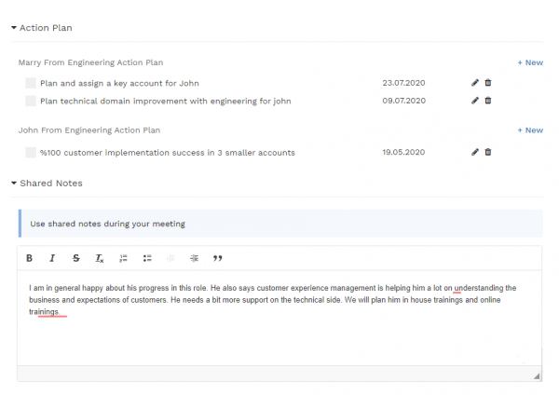Insert a bulleted list in notes

pos(147,258)
